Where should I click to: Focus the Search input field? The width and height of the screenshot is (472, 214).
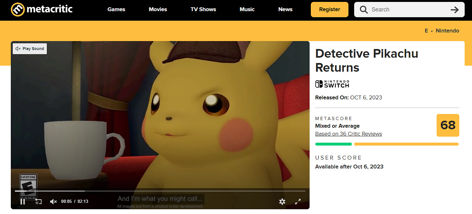[x=408, y=10]
